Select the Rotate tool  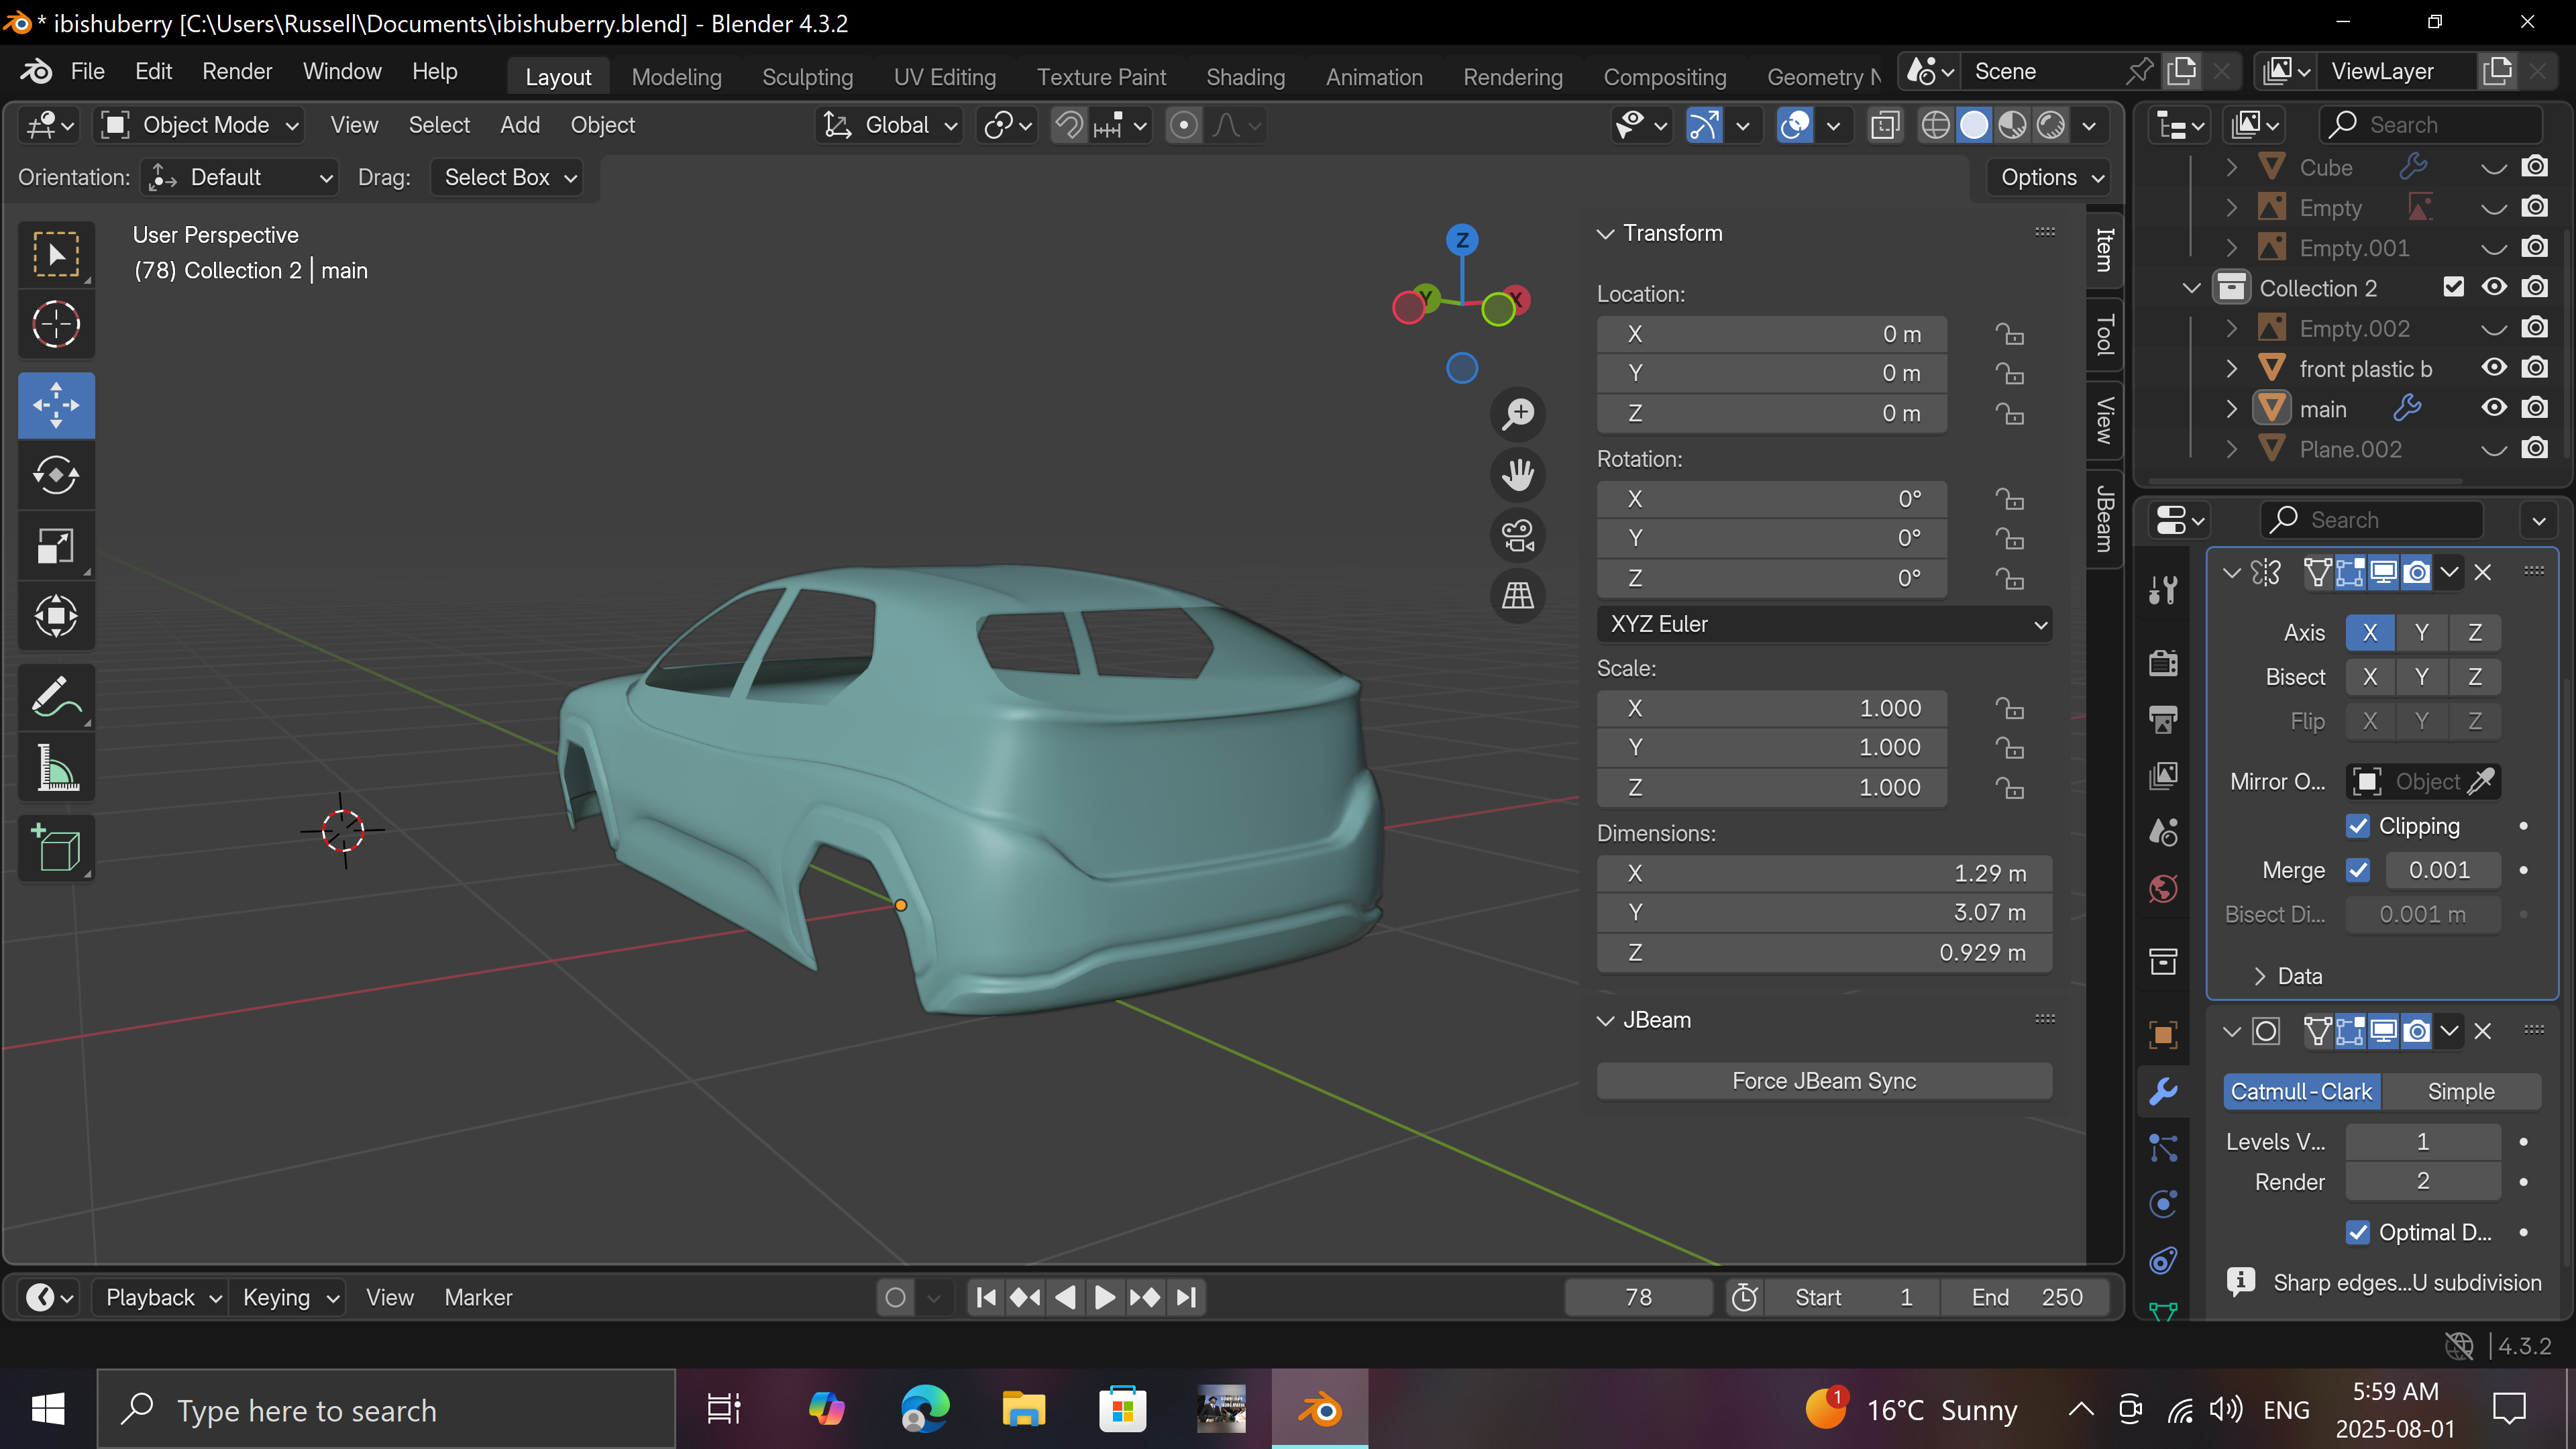[56, 475]
